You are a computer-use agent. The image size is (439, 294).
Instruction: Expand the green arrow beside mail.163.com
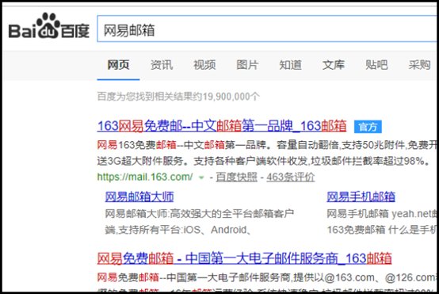[x=201, y=178]
